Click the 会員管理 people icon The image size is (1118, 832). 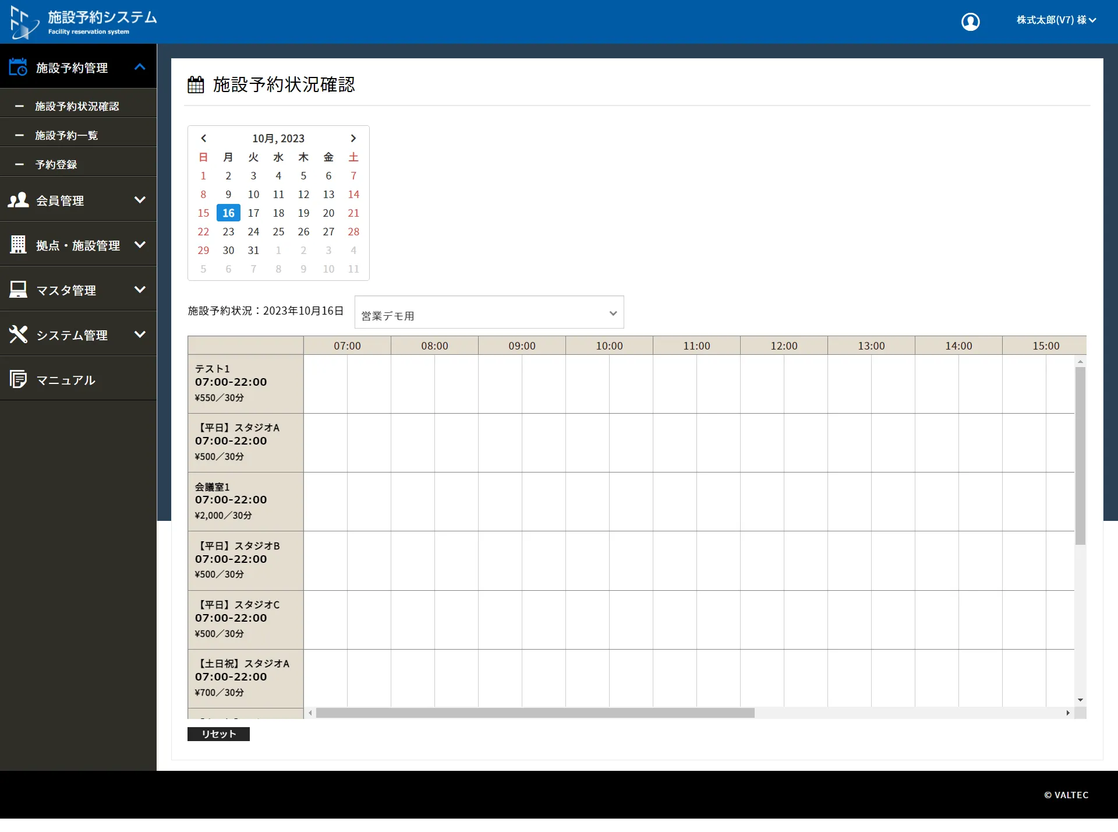coord(18,200)
